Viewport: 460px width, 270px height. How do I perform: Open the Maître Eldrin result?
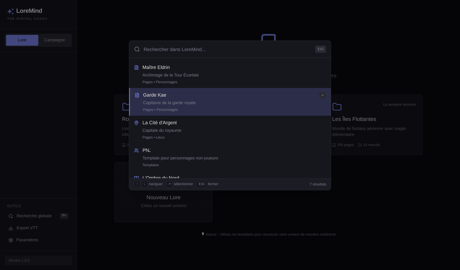230,74
